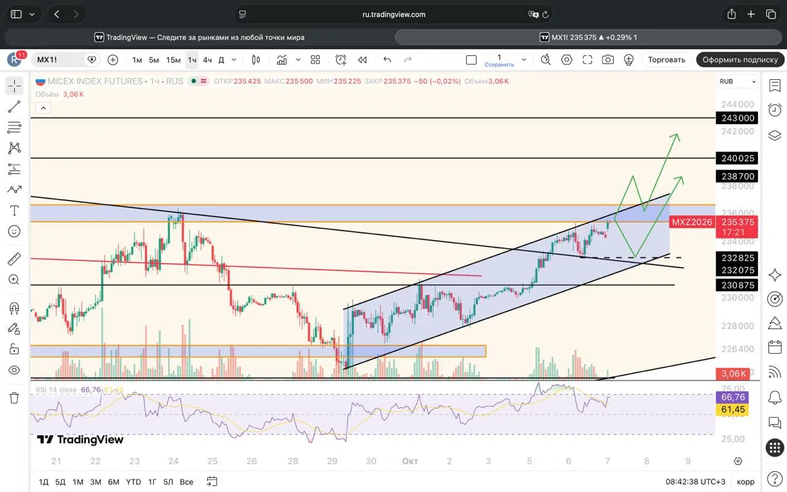This screenshot has width=787, height=492.
Task: Expand the layout save options dropdown
Action: coord(524,60)
